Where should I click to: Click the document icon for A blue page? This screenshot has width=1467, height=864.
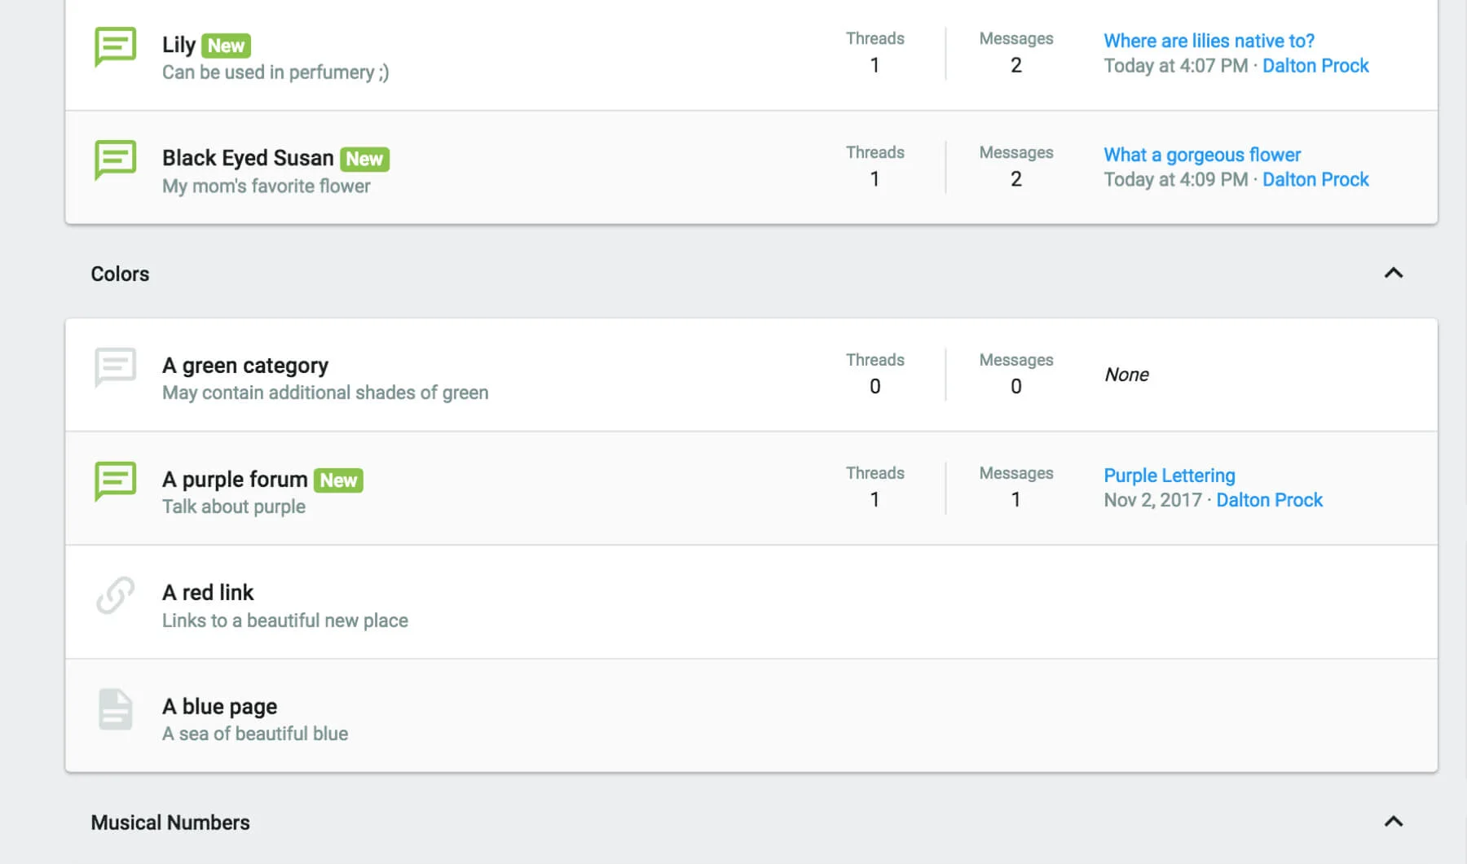(x=115, y=708)
